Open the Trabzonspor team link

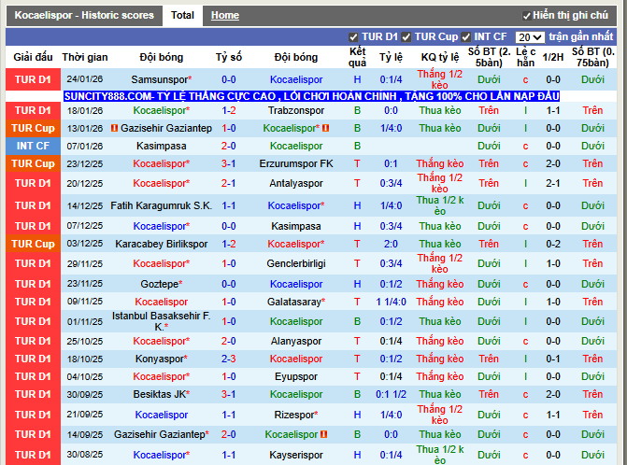[296, 110]
